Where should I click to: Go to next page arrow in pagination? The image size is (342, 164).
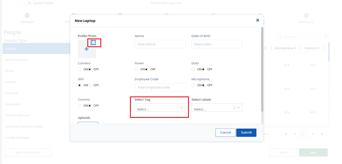tap(313, 134)
